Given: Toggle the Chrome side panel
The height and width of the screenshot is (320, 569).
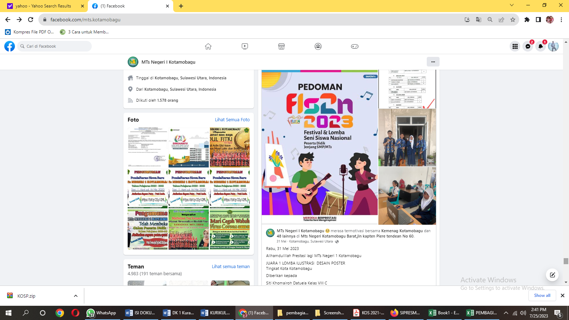Looking at the screenshot, I should (538, 20).
